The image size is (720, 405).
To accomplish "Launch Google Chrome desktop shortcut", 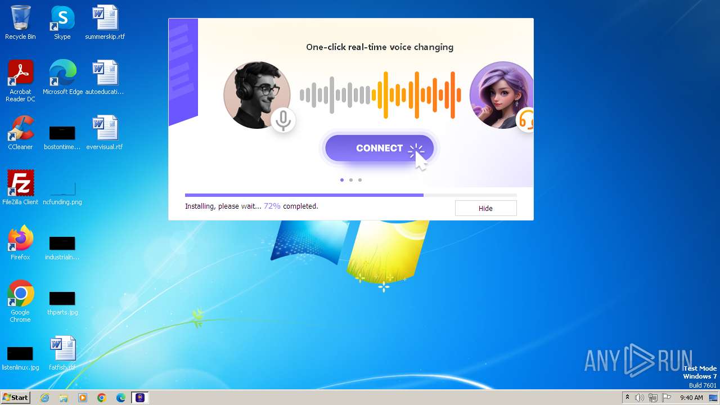I will point(20,301).
